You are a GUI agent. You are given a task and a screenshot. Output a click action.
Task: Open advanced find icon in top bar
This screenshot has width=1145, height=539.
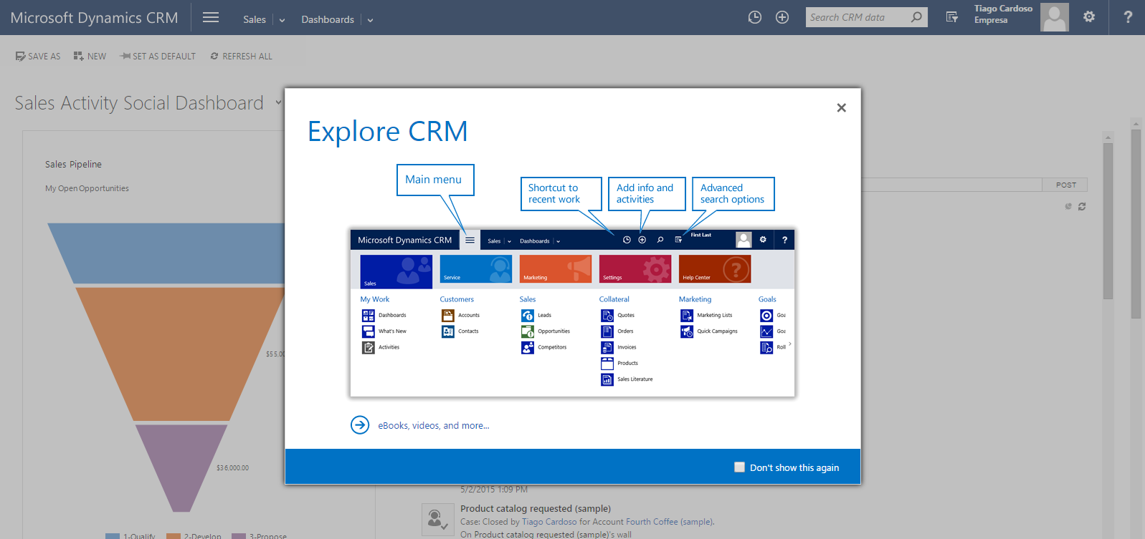[952, 17]
